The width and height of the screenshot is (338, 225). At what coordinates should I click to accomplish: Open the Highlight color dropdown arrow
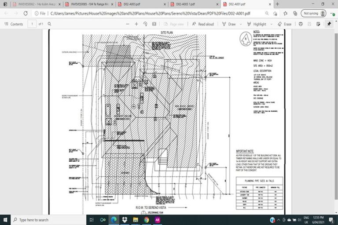[x=271, y=24]
